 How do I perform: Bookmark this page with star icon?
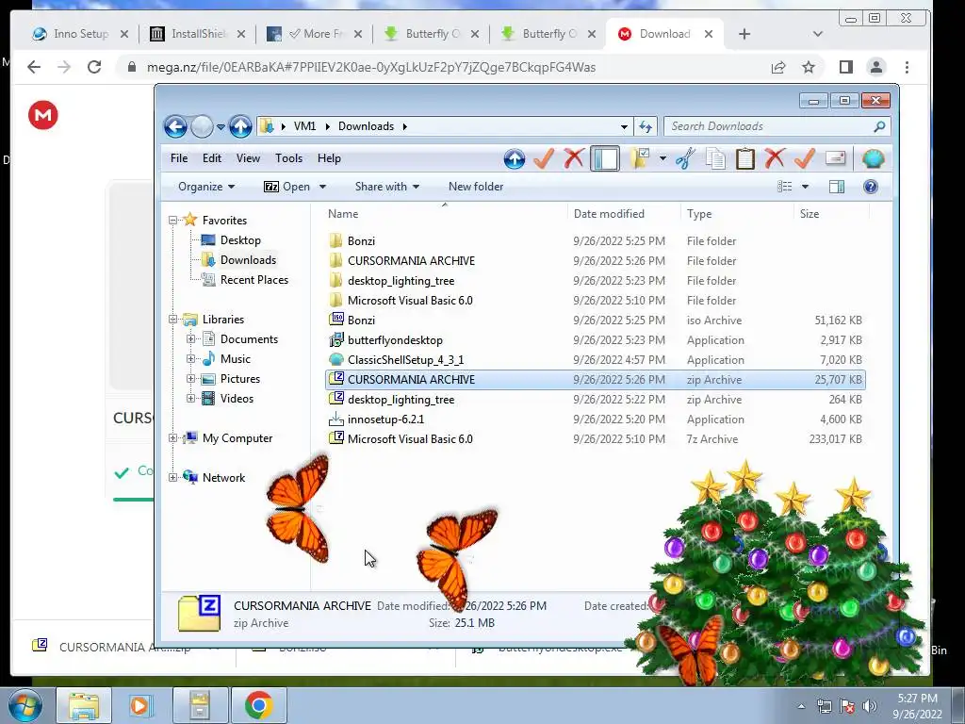(808, 67)
